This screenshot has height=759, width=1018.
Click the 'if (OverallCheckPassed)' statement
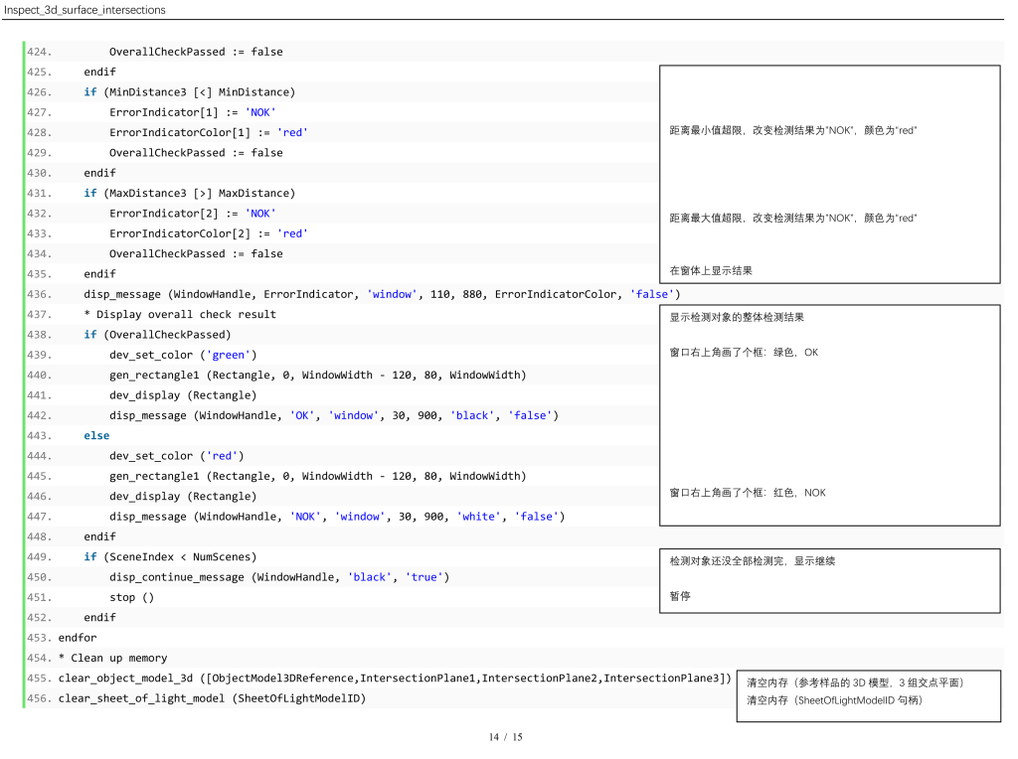point(157,335)
